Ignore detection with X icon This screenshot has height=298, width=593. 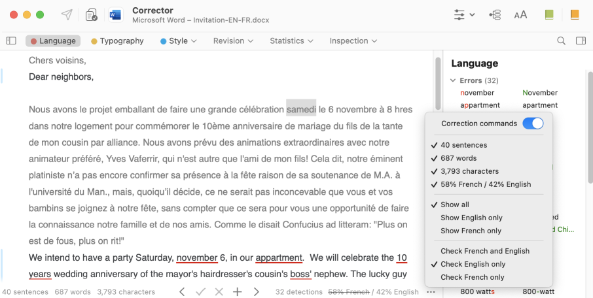219,291
